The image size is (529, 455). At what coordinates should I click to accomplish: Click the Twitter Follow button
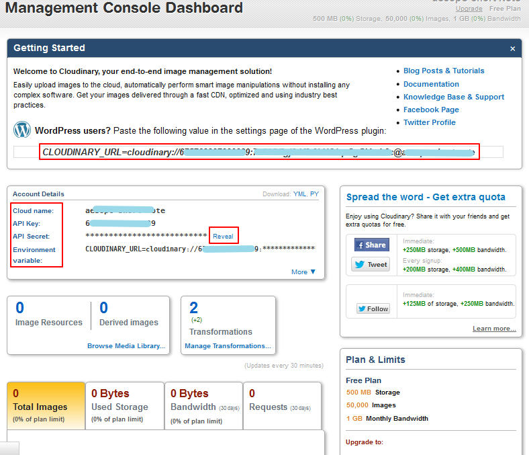coord(373,308)
